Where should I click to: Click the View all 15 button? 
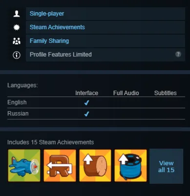166,166
